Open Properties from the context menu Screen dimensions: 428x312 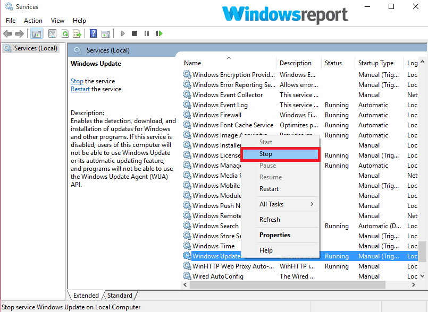click(281, 235)
